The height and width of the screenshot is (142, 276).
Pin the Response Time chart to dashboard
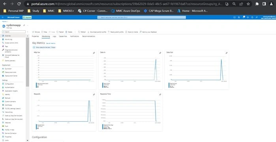[160, 94]
